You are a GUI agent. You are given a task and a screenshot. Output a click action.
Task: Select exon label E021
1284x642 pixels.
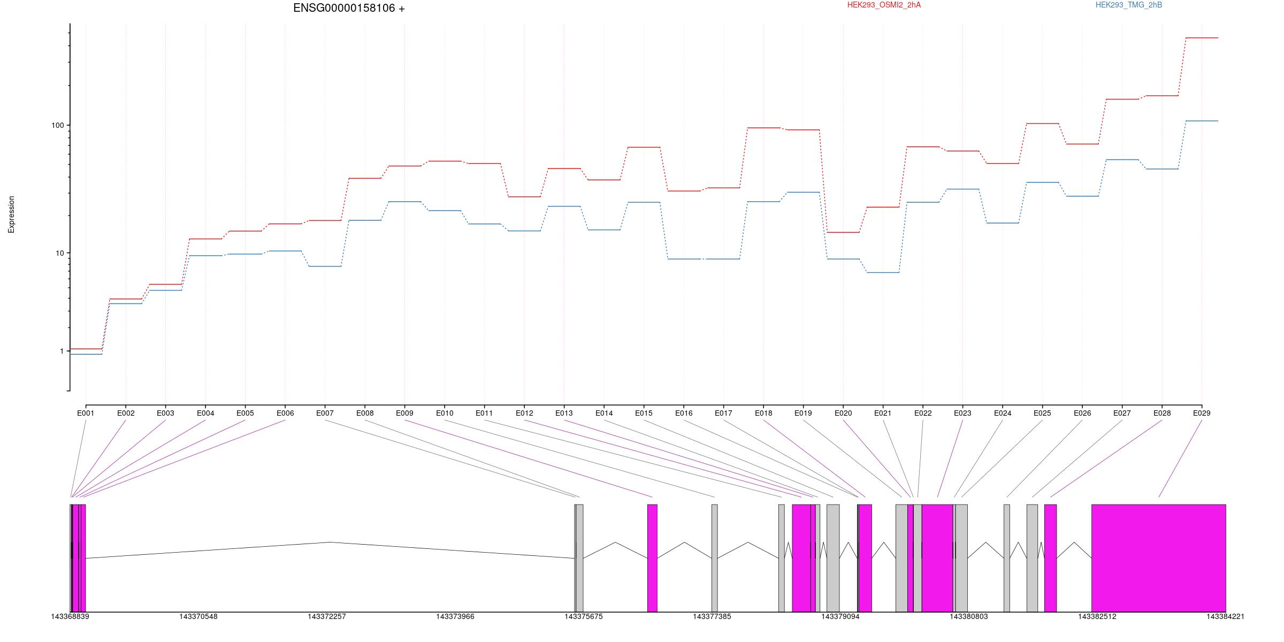(x=883, y=413)
